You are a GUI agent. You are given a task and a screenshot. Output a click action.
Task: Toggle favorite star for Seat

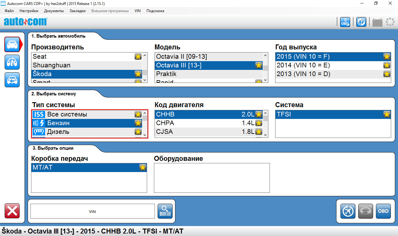point(138,57)
